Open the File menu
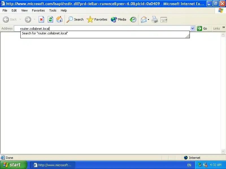This screenshot has height=169, width=226. coord(5,10)
